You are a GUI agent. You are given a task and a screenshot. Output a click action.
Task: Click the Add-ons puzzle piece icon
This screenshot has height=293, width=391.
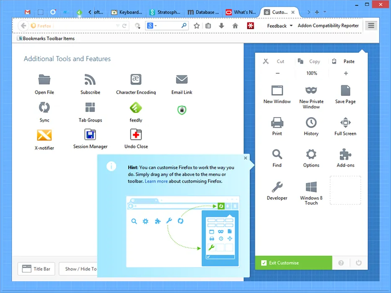345,154
